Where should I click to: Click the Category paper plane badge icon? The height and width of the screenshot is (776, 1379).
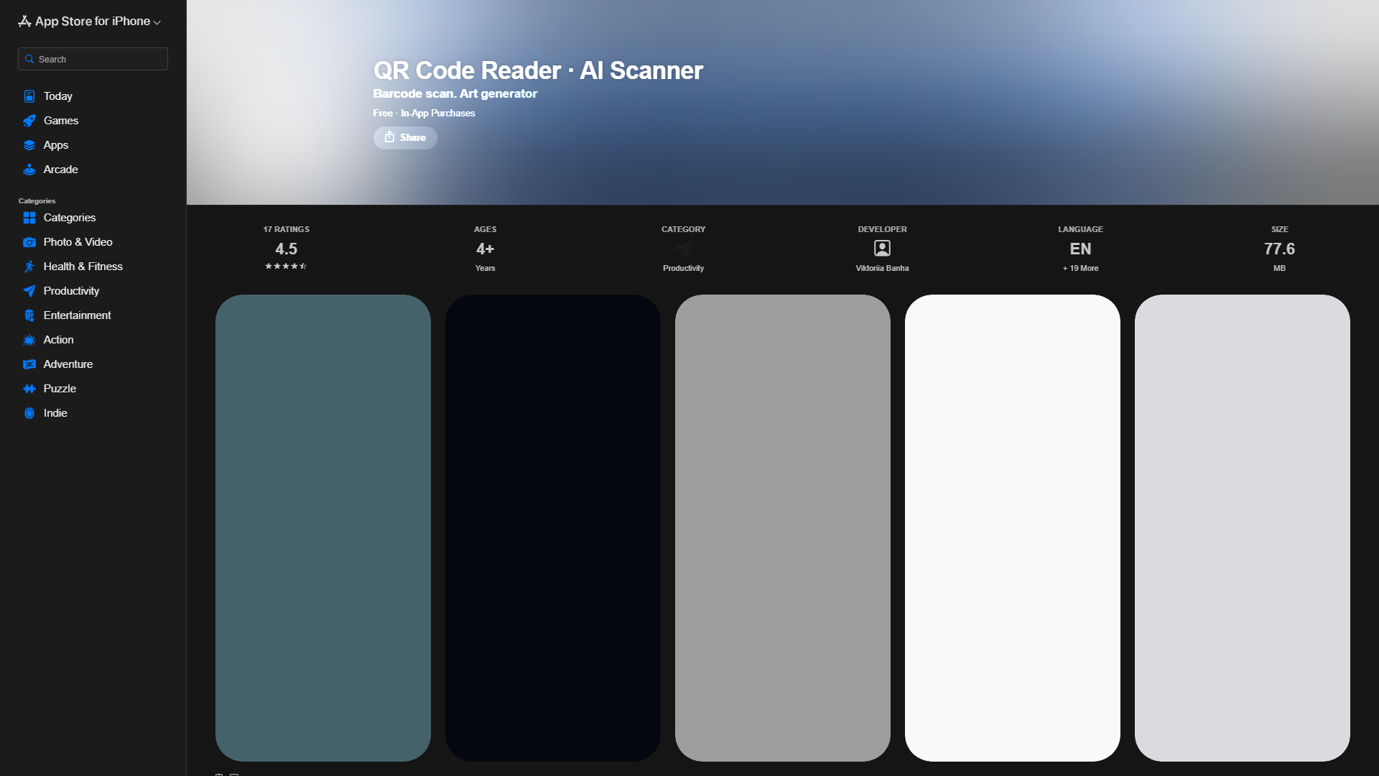click(683, 249)
